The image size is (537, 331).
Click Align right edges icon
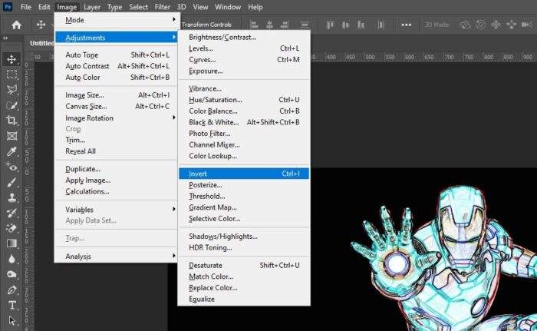pyautogui.click(x=285, y=25)
